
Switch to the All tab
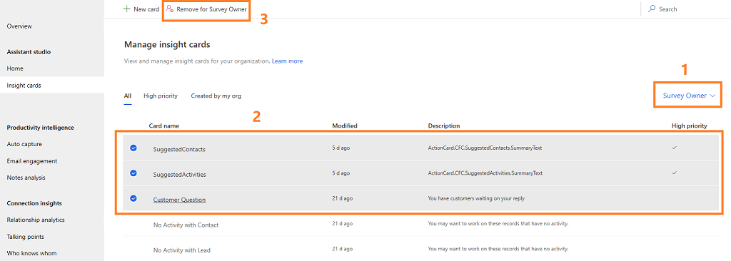tap(127, 96)
